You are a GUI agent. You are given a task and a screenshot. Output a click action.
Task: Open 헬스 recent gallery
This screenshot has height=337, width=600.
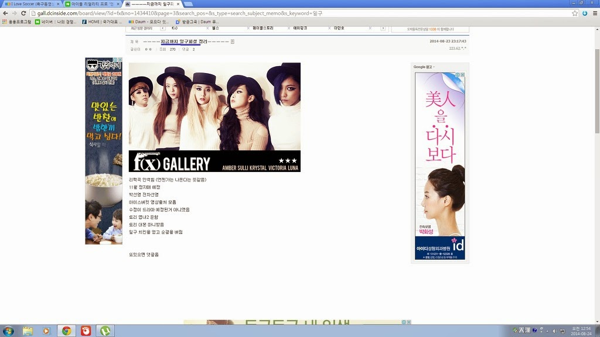216,28
